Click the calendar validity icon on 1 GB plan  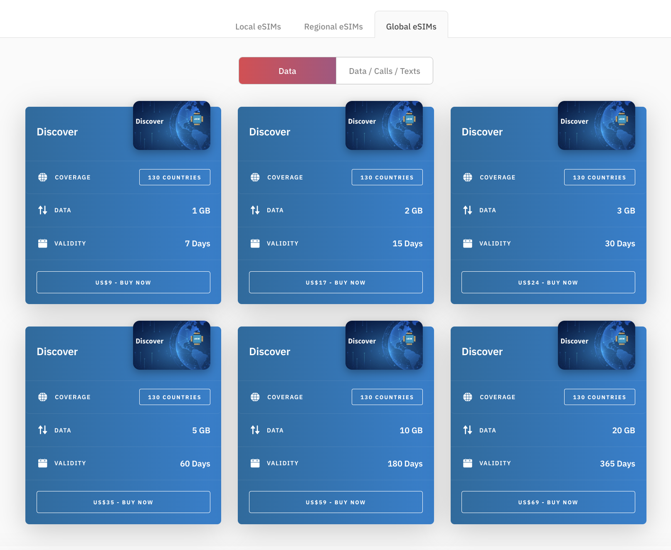click(x=43, y=243)
